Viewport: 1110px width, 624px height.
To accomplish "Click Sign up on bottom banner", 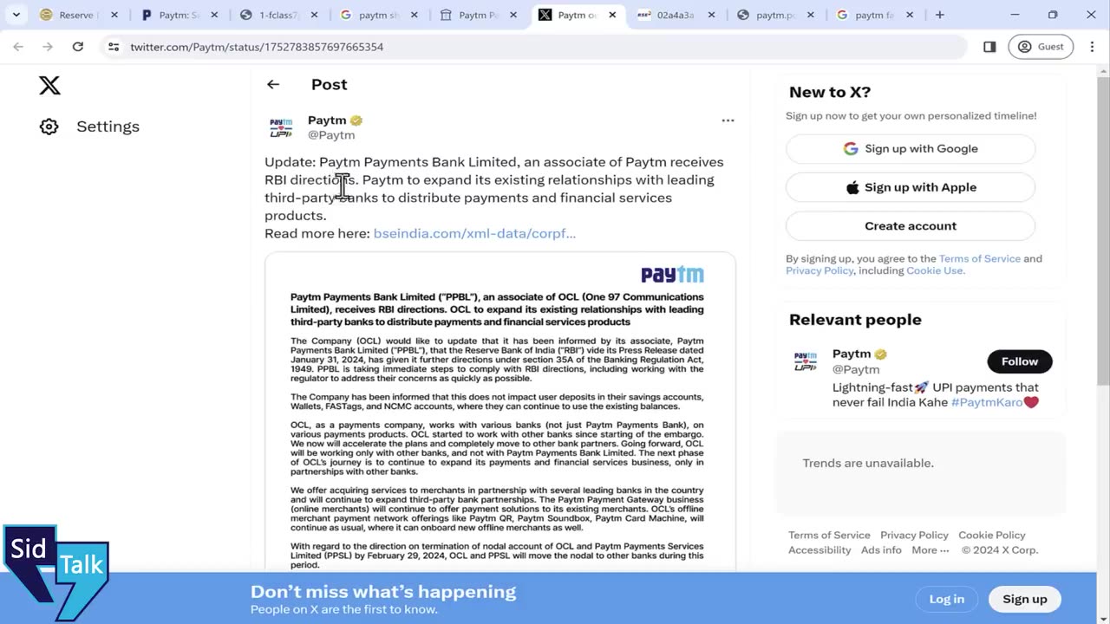I will (x=1025, y=599).
